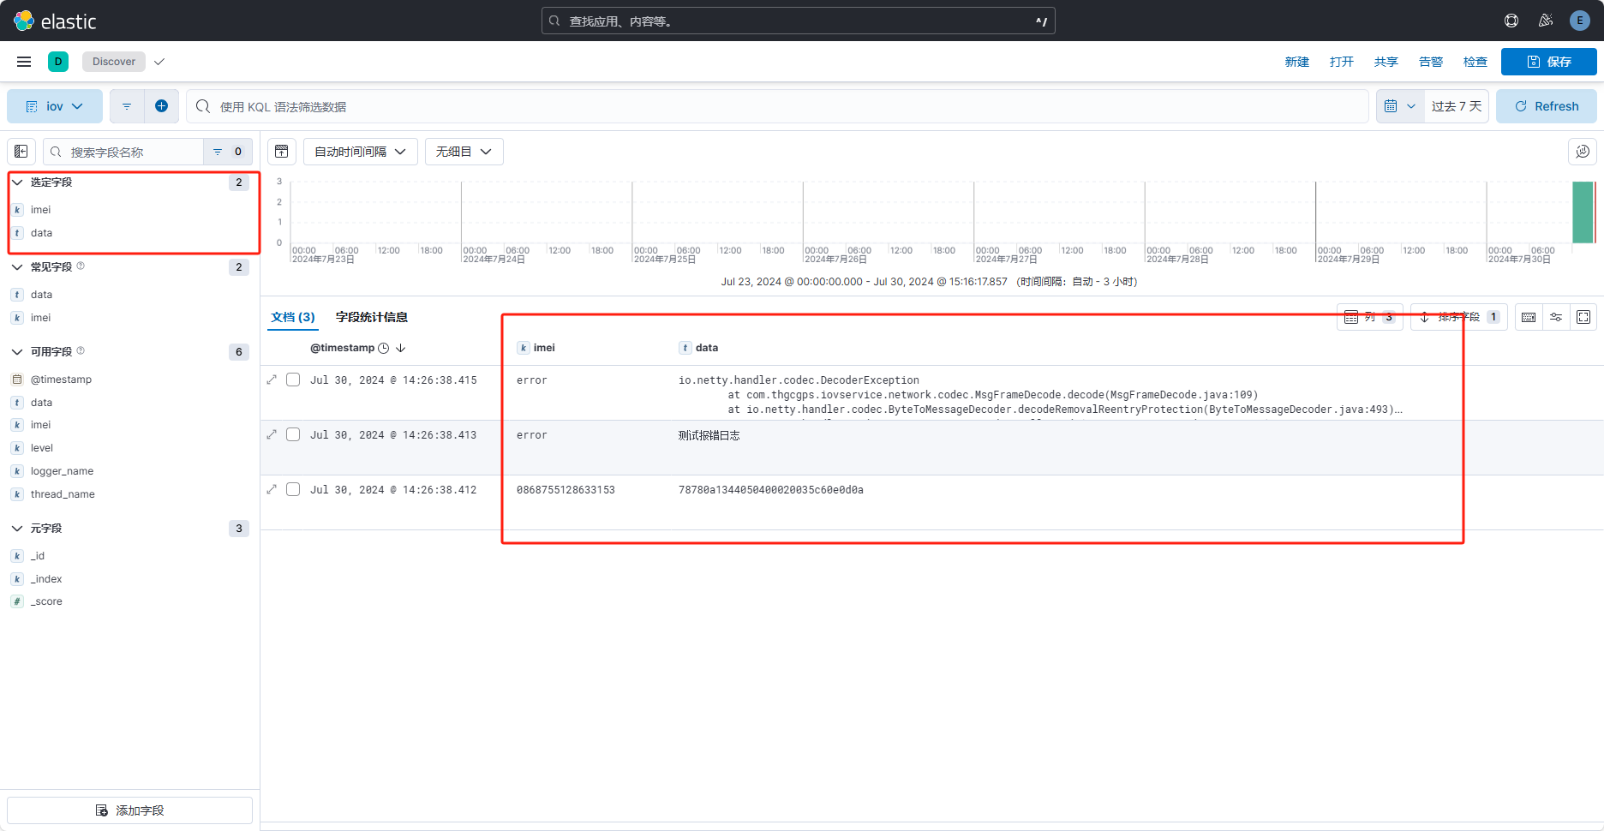
Task: Click the Discover breadcrumb badge
Action: 114,62
